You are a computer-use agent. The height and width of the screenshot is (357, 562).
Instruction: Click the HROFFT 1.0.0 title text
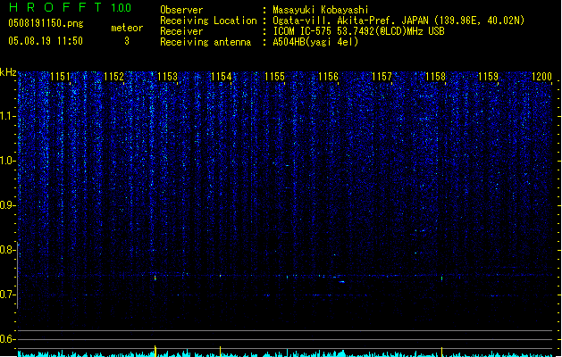point(70,7)
